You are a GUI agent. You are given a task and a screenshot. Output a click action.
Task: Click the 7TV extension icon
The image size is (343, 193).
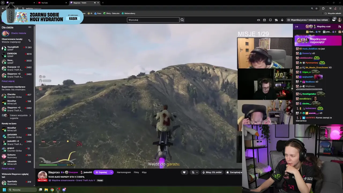[276, 20]
